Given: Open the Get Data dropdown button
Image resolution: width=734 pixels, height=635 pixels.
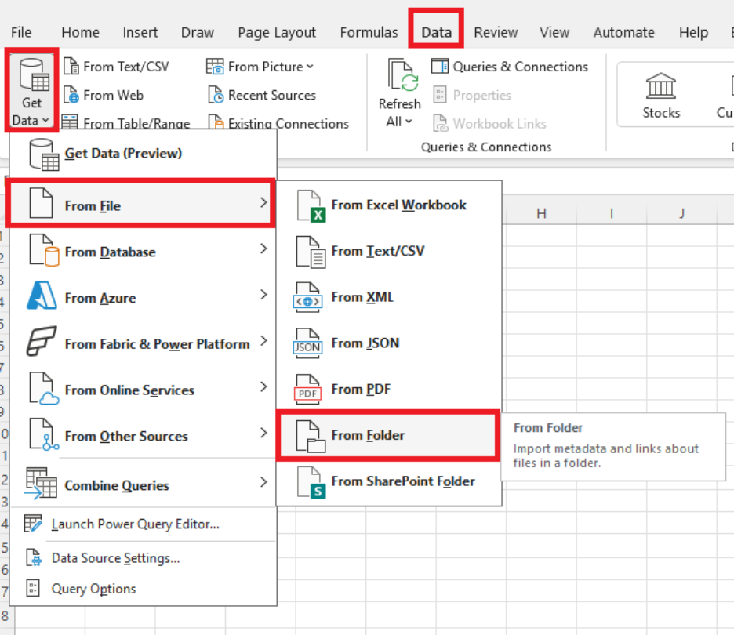Looking at the screenshot, I should point(31,91).
